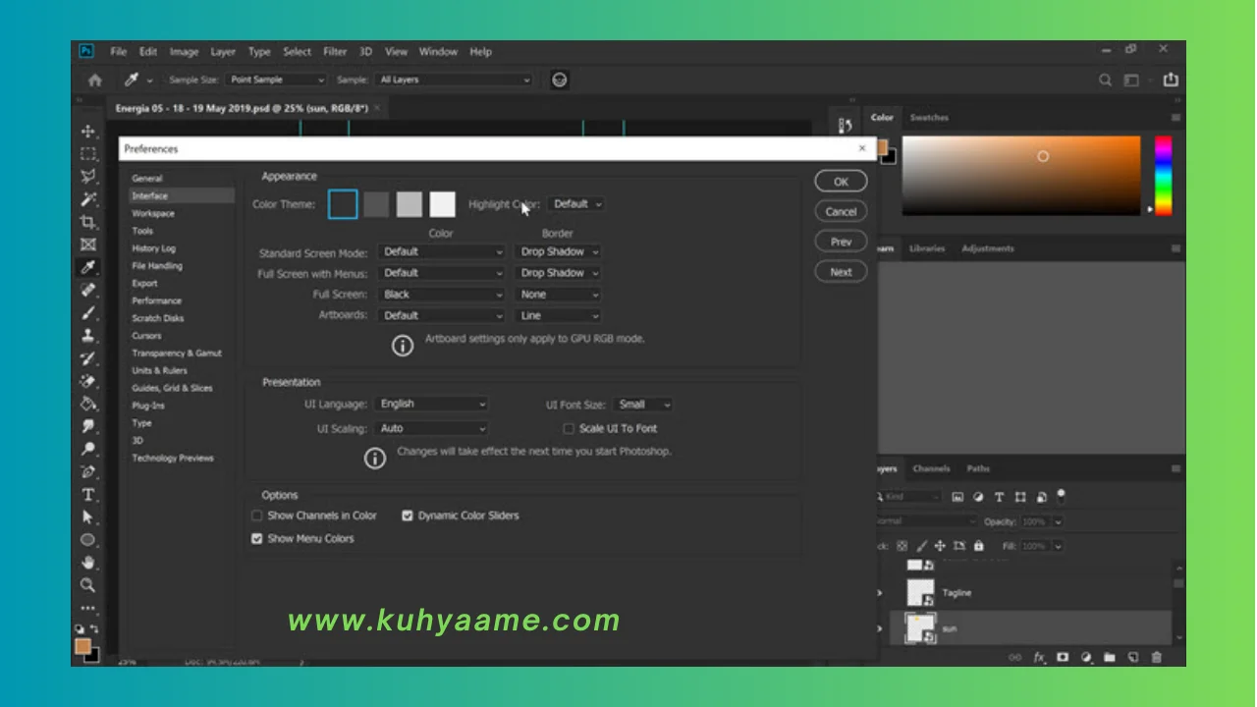1257x707 pixels.
Task: Switch to the Swatches tab
Action: tap(929, 118)
